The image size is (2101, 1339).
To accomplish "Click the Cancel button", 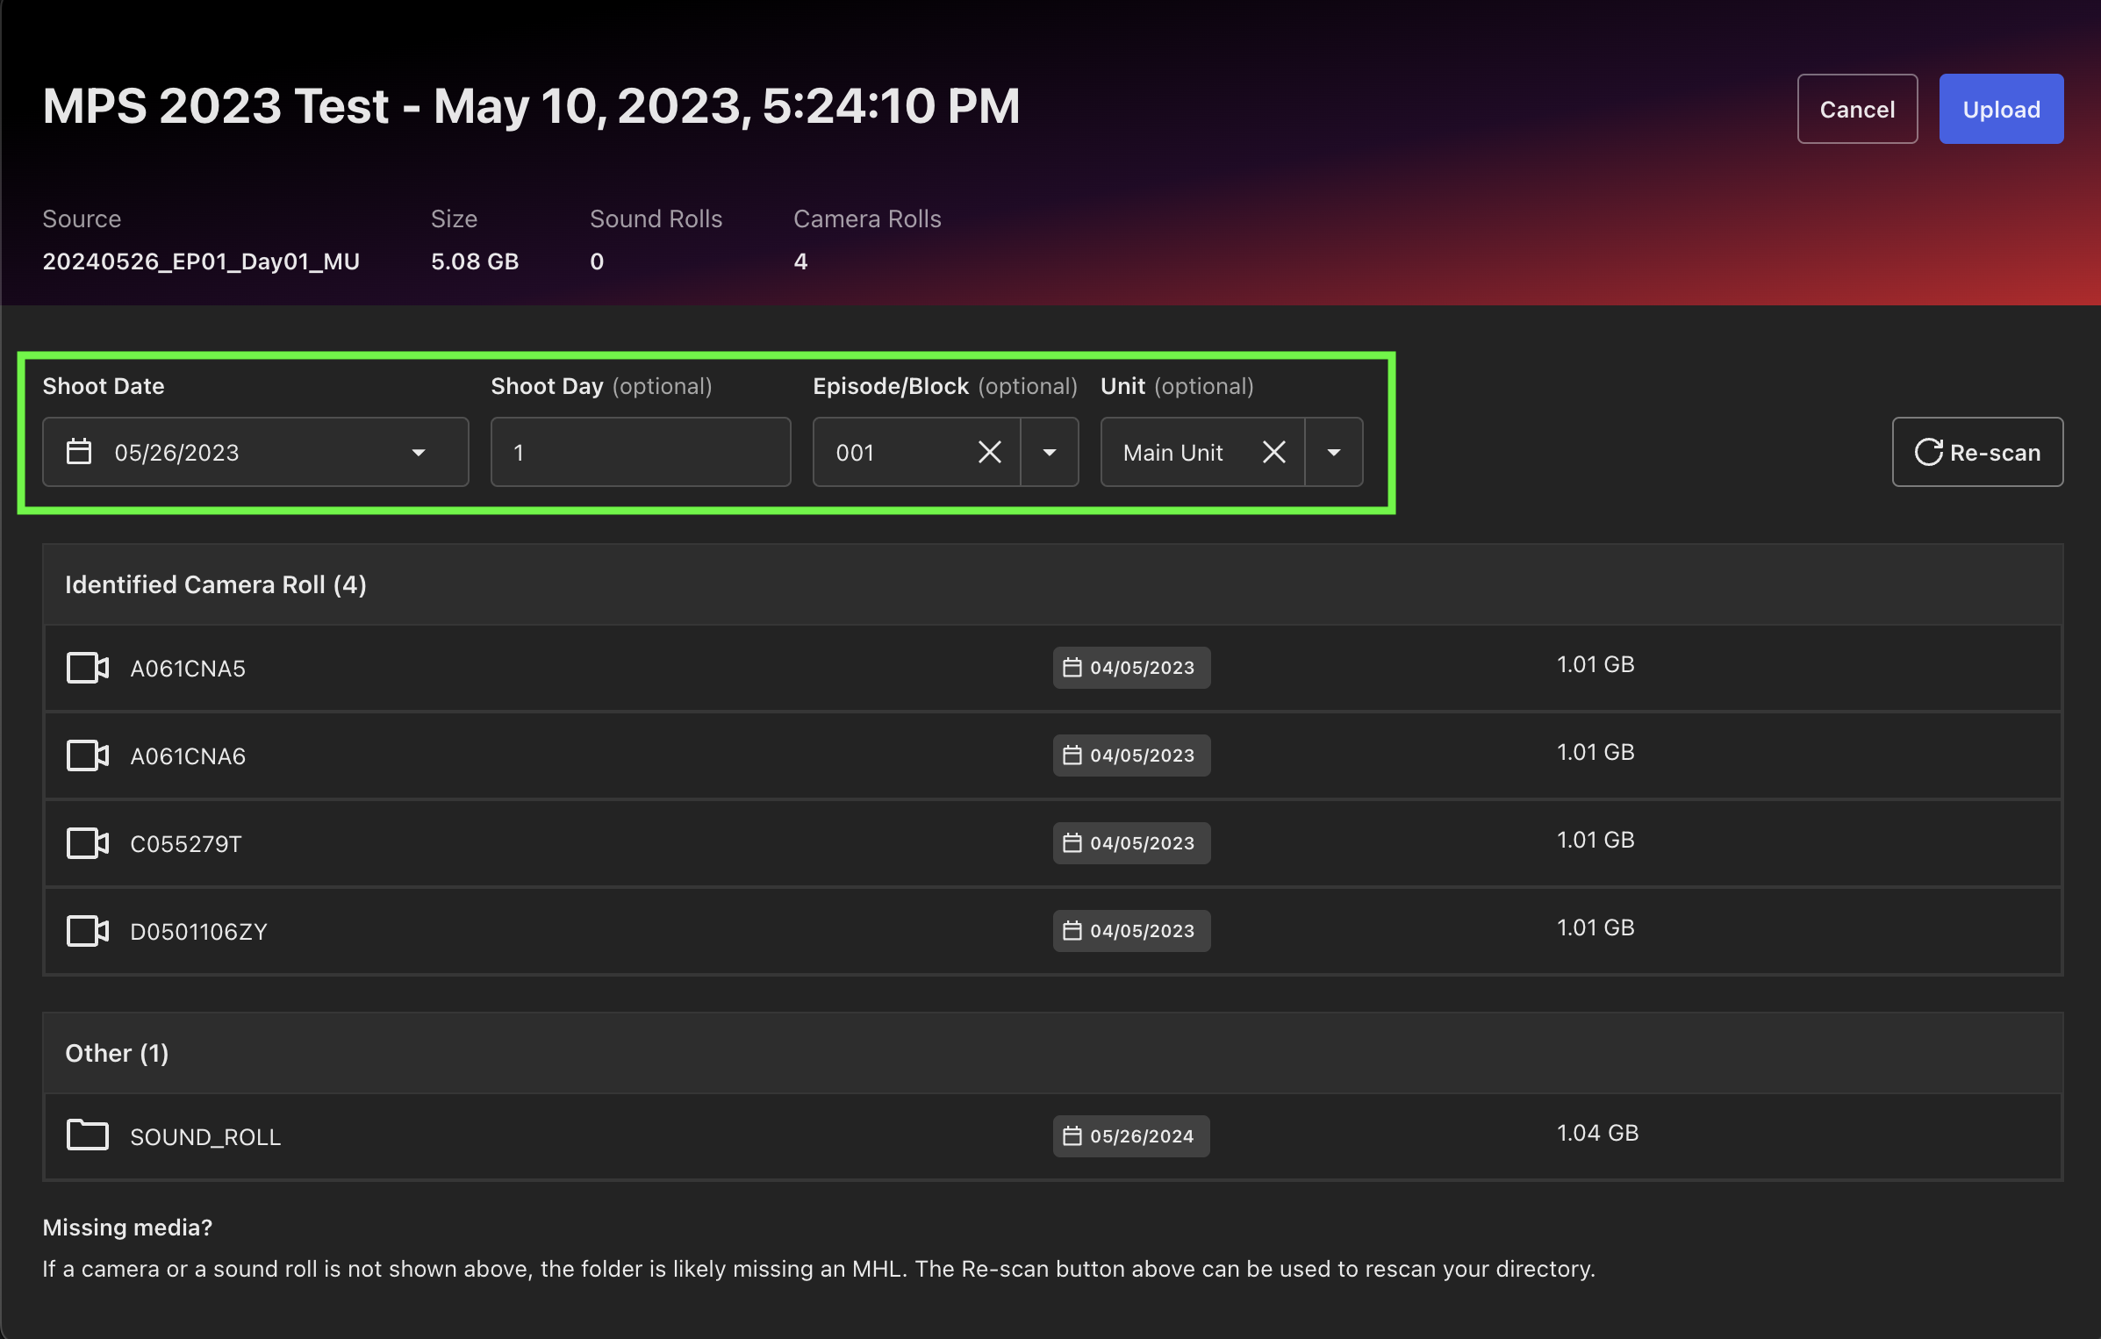I will tap(1857, 109).
